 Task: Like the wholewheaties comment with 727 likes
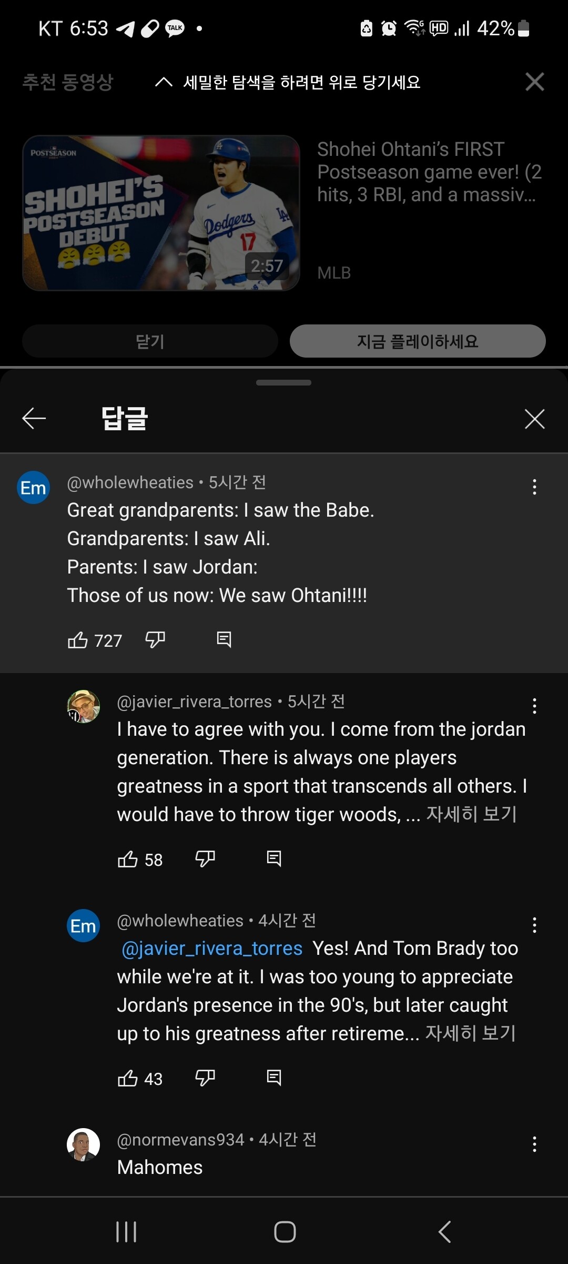coord(78,640)
